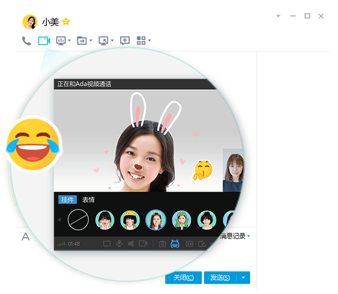
Task: Click the edit/whiteboard icon in call bar
Action: coord(202,244)
